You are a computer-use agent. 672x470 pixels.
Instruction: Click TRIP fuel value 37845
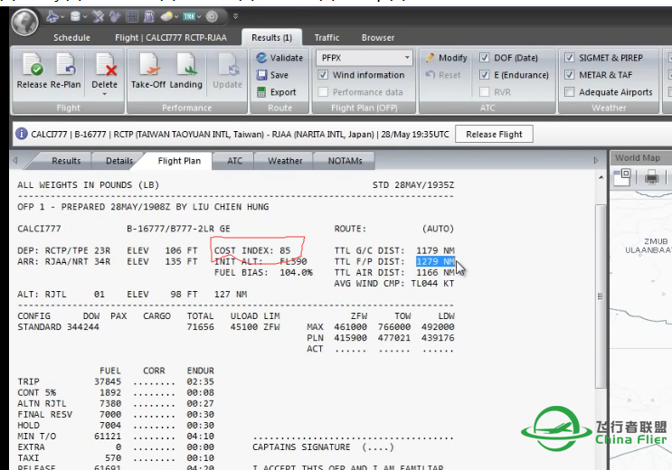(108, 381)
